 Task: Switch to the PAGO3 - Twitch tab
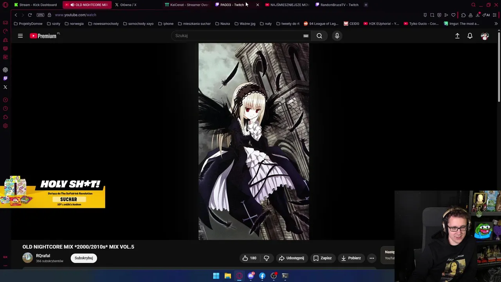click(232, 5)
